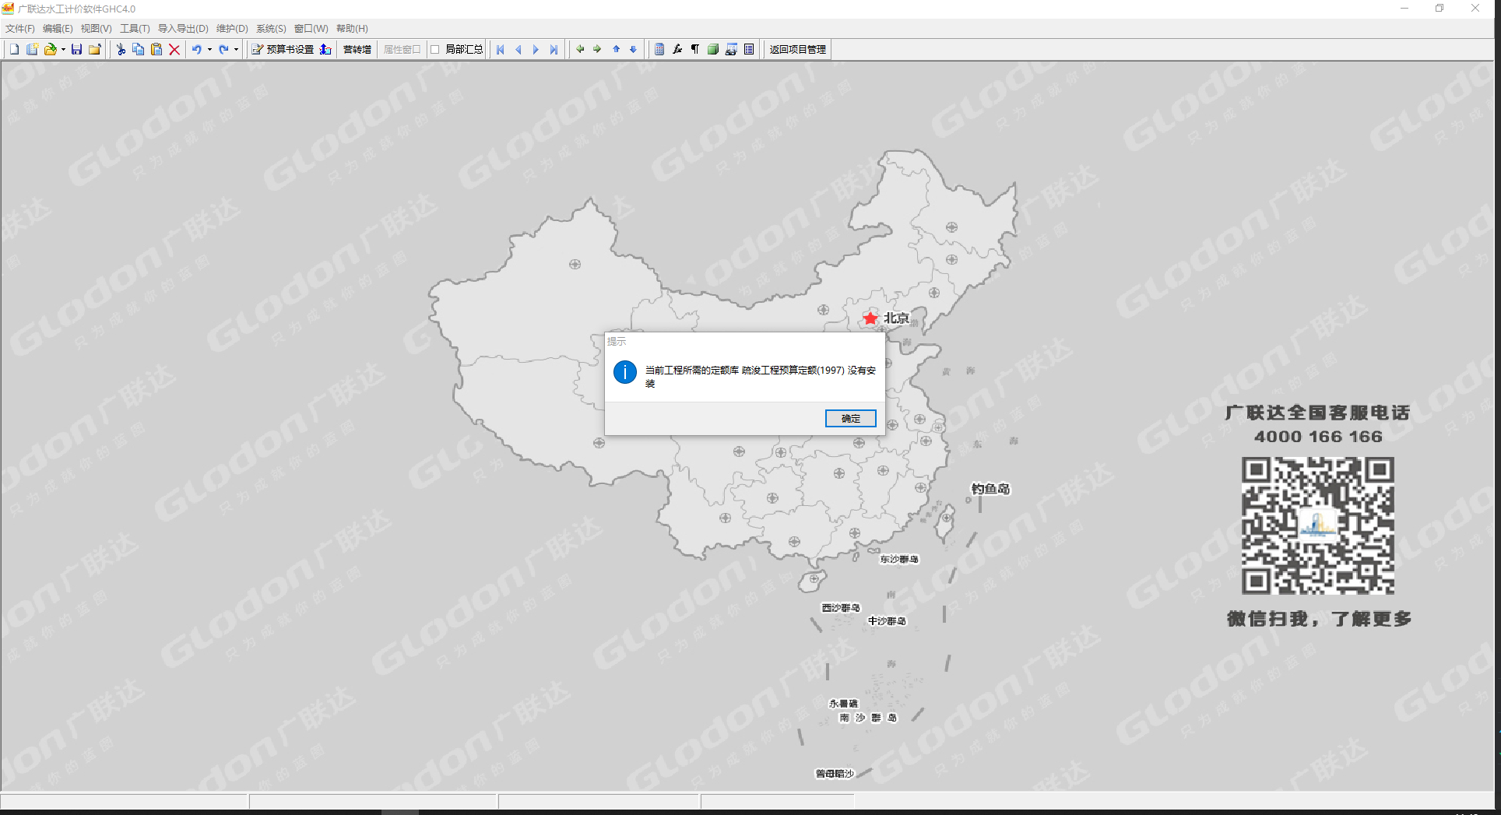Click the 曾母暗沙 label on map
Viewport: 1501px width, 815px height.
[835, 774]
